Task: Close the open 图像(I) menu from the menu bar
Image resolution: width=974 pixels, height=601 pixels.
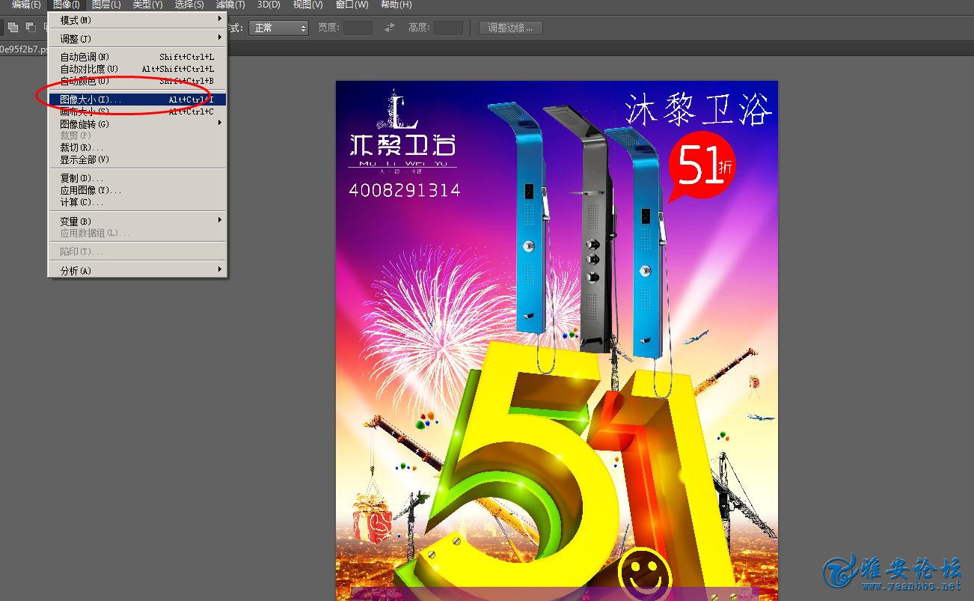Action: 67,4
